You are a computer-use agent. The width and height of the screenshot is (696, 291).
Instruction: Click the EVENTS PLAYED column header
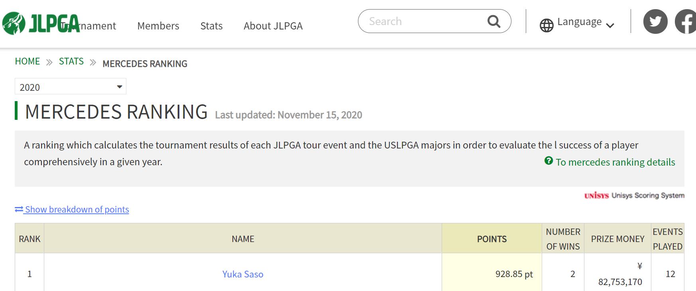[x=668, y=238]
